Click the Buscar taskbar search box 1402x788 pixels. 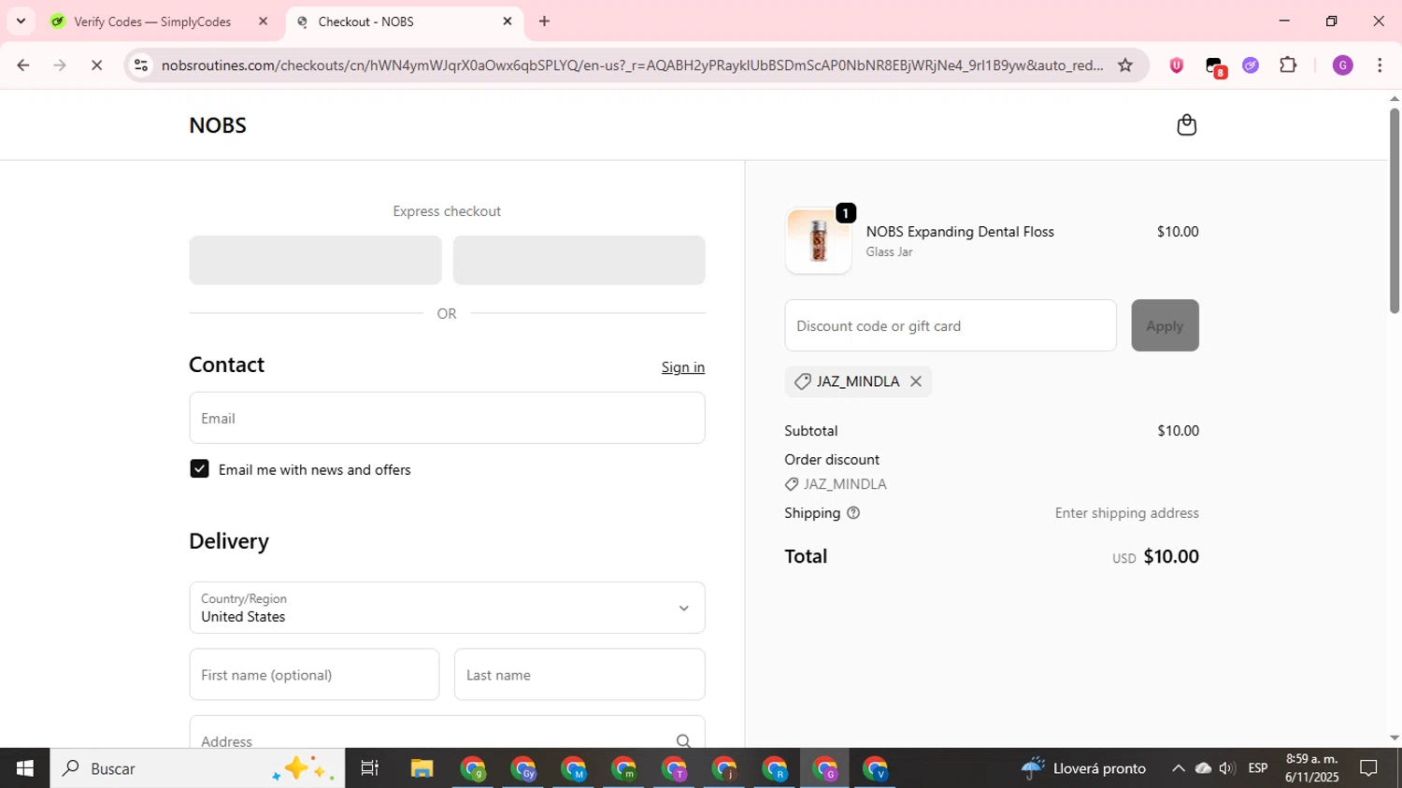click(197, 768)
